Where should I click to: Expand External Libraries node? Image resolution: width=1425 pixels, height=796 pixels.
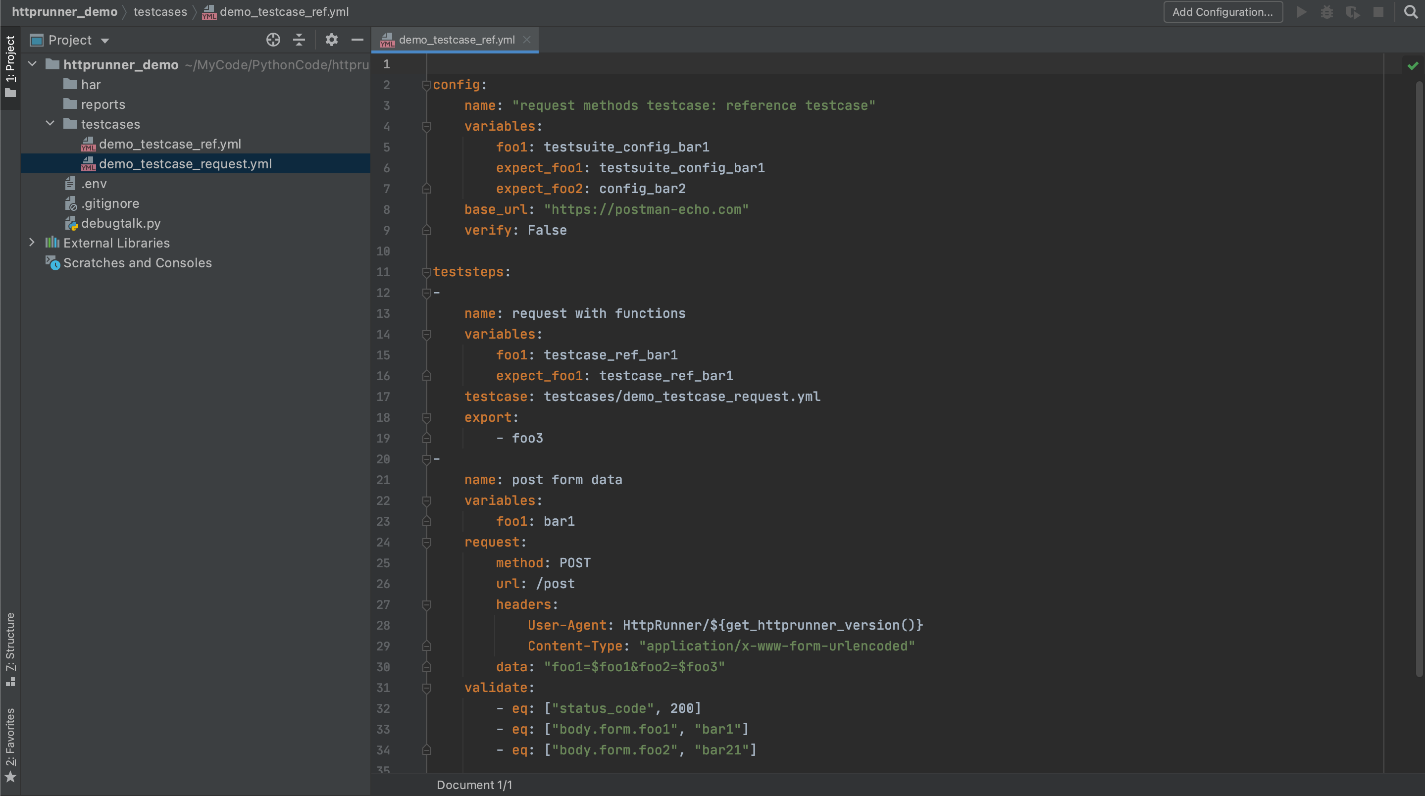point(32,242)
